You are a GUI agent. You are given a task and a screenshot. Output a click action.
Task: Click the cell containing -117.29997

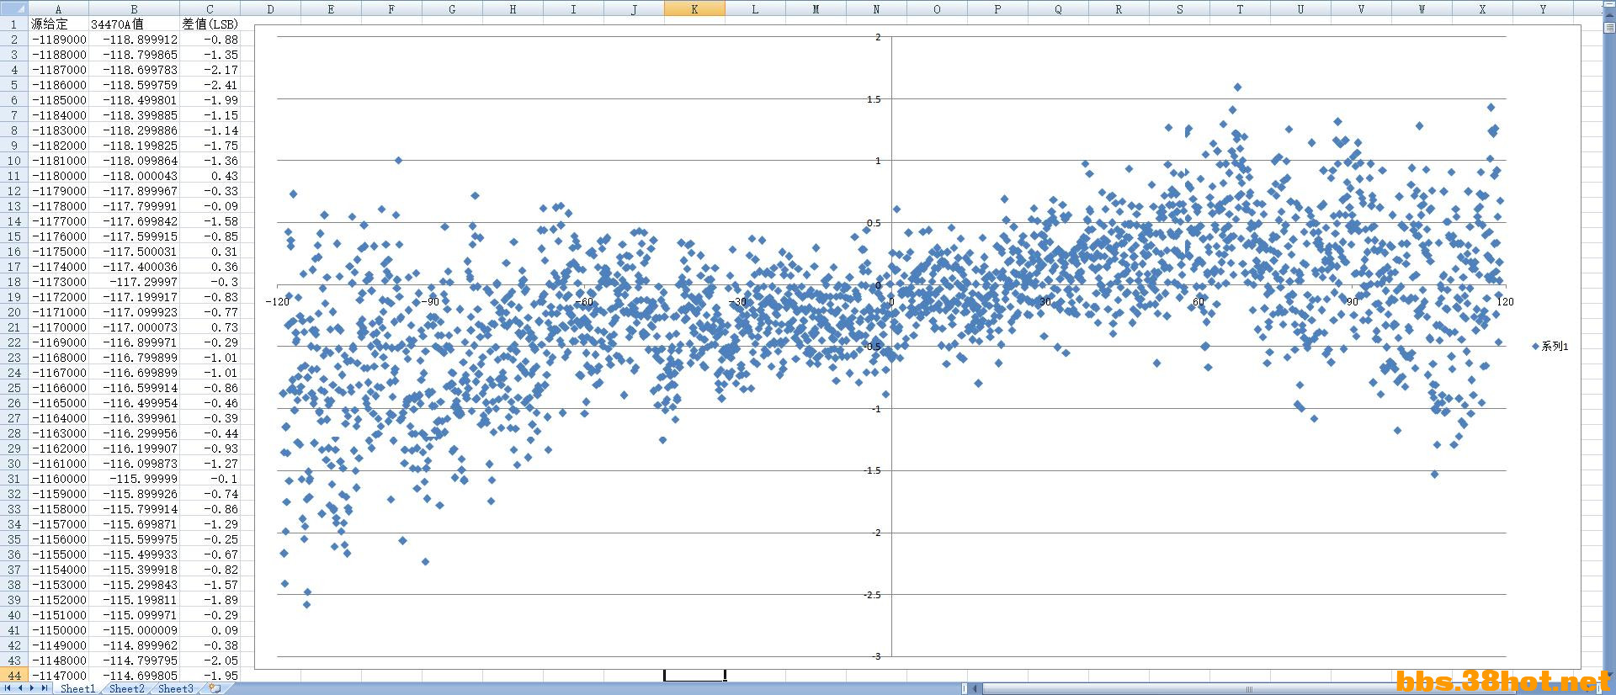point(134,282)
